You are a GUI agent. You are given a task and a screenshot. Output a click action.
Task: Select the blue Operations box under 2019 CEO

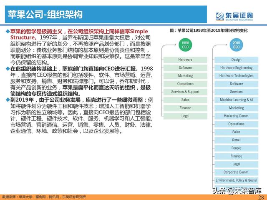tap(237, 124)
